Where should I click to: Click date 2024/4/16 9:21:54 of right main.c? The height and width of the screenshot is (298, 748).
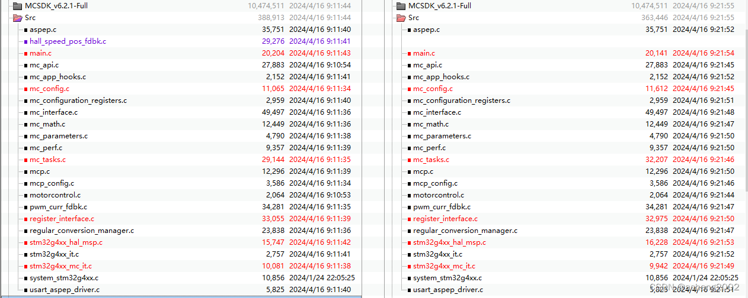tap(704, 53)
